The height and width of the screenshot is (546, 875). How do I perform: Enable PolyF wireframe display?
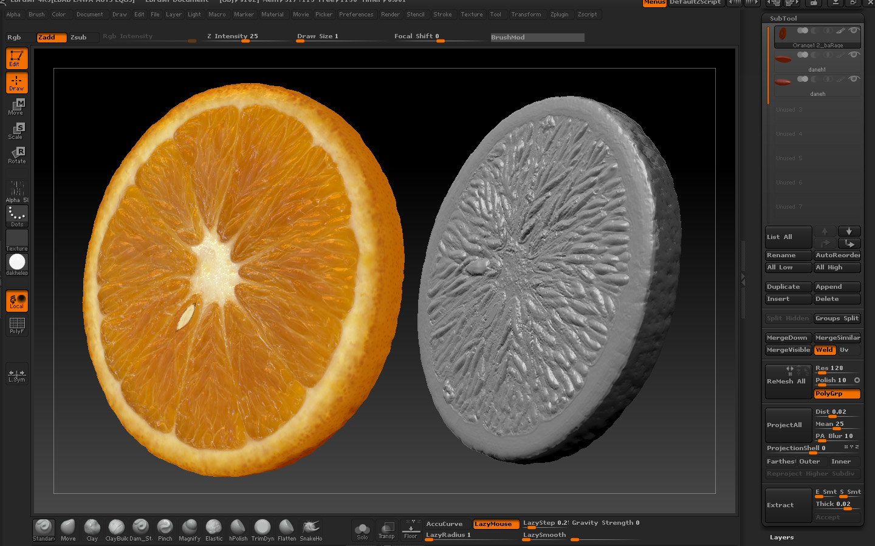(x=17, y=326)
